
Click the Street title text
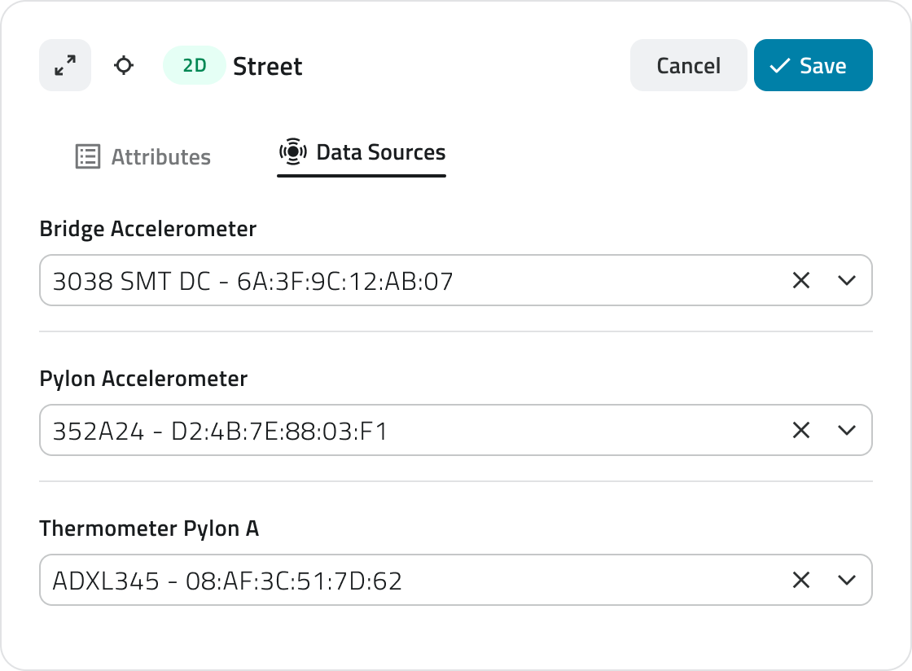tap(267, 66)
